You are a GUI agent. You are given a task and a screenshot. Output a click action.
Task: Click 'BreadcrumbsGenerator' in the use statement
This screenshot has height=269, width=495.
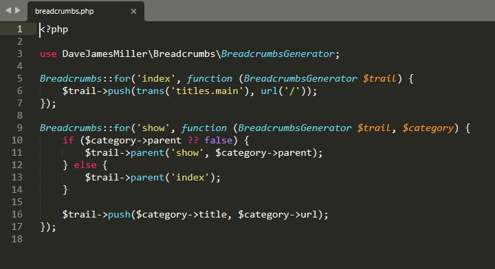point(278,54)
